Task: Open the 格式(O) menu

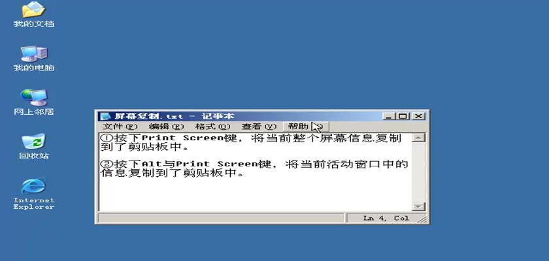Action: pos(212,127)
